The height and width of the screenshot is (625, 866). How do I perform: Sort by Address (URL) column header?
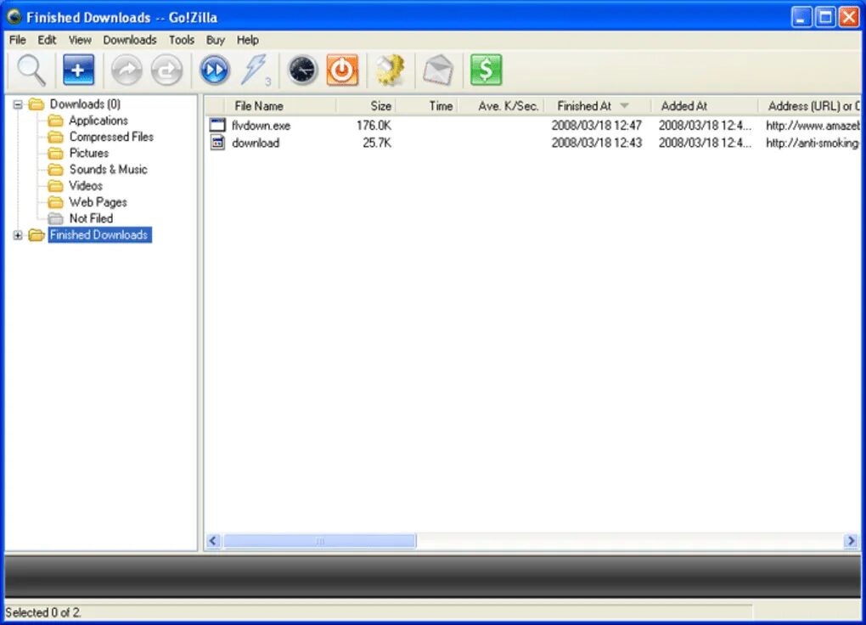pyautogui.click(x=809, y=105)
